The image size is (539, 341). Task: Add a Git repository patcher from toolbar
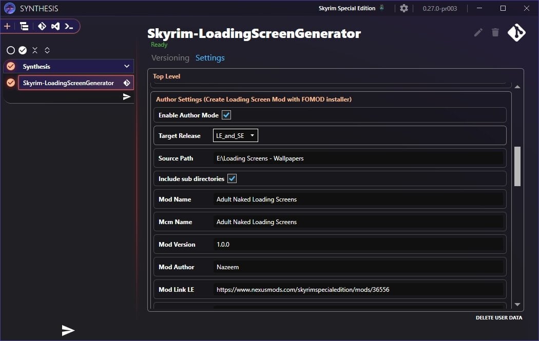coord(42,26)
